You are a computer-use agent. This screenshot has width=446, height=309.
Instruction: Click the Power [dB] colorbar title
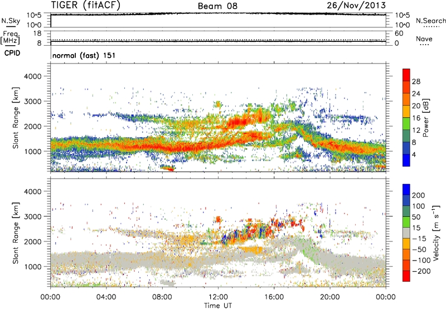[425, 118]
